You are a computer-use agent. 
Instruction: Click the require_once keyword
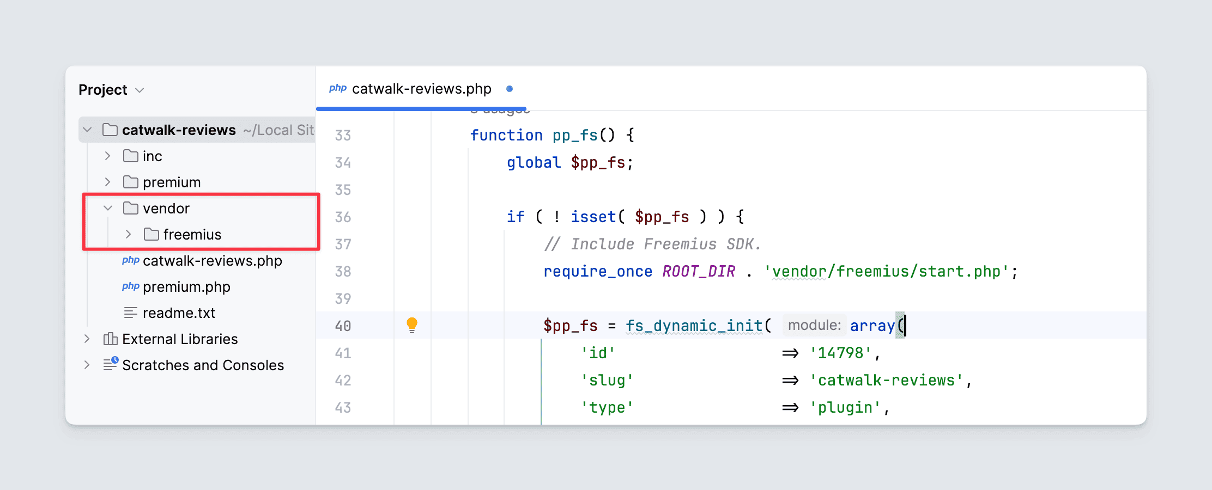click(598, 271)
